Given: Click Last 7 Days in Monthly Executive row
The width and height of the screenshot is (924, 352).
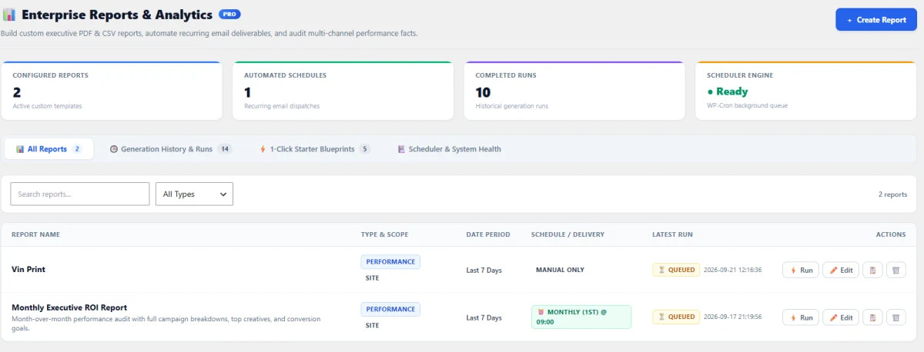Looking at the screenshot, I should pos(484,317).
